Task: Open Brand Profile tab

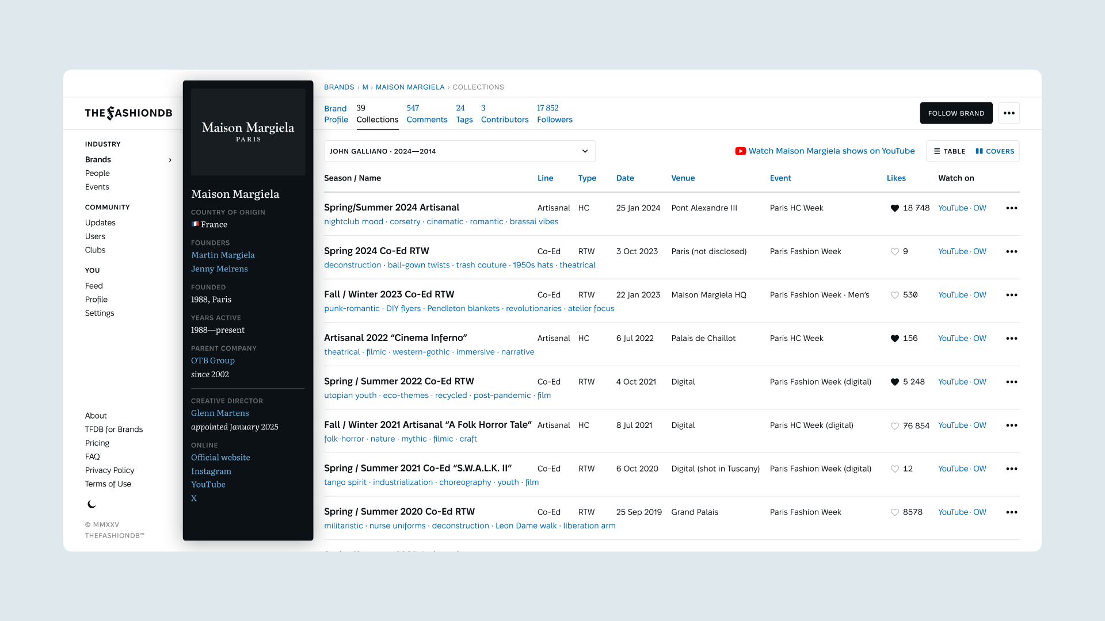Action: 336,114
